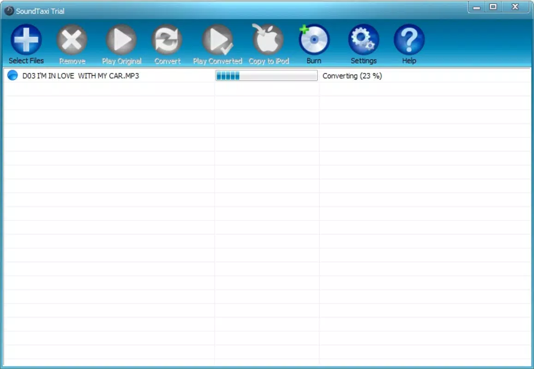Click the SoundTaxi title bar icon
Viewport: 534px width, 369px height.
(x=9, y=11)
